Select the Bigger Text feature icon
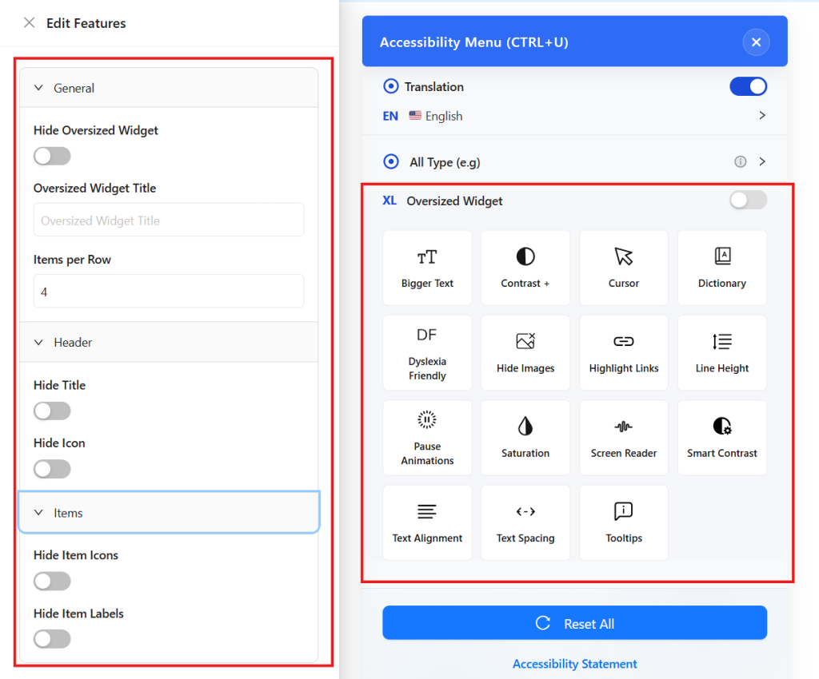The width and height of the screenshot is (819, 679). click(427, 268)
